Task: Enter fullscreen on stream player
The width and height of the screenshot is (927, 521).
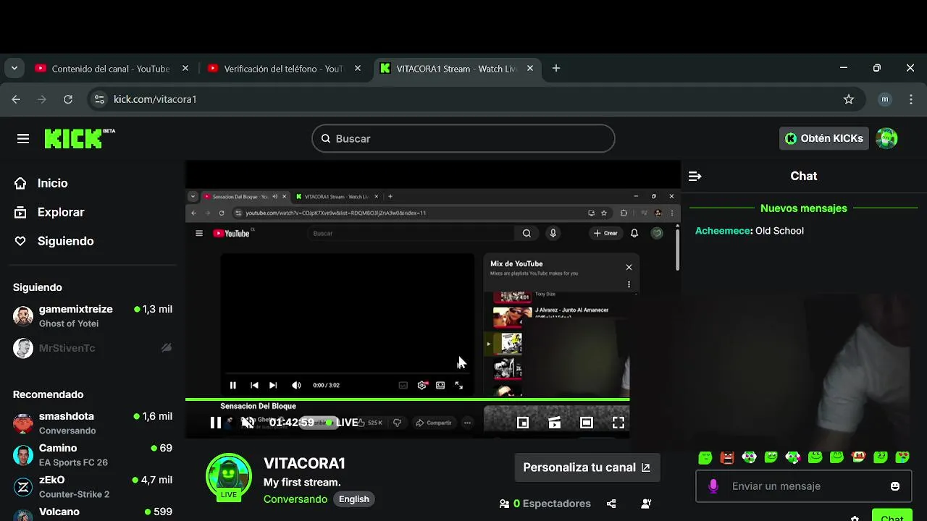Action: pyautogui.click(x=618, y=423)
